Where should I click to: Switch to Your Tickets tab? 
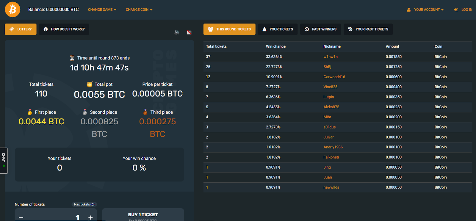tap(278, 29)
